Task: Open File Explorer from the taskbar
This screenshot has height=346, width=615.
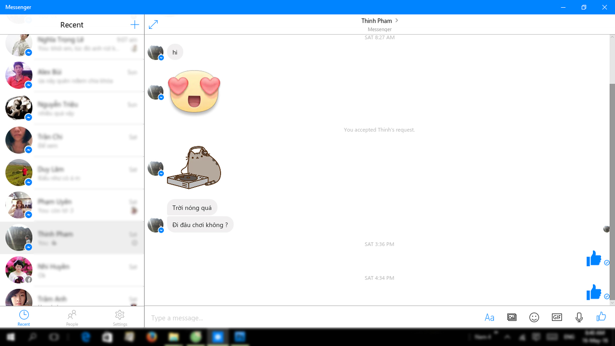Action: (174, 337)
